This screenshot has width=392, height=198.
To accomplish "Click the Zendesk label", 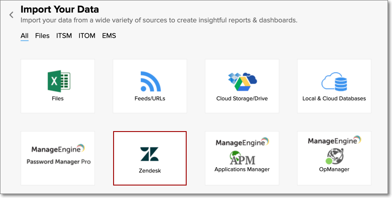I will 150,171.
